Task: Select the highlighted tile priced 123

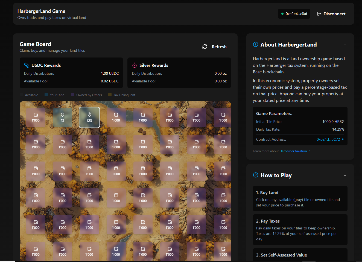Action: (x=89, y=117)
